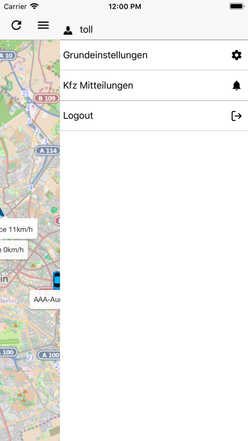This screenshot has height=441, width=248.
Task: Tap the 11km/h vehicle label on map
Action: pyautogui.click(x=18, y=229)
